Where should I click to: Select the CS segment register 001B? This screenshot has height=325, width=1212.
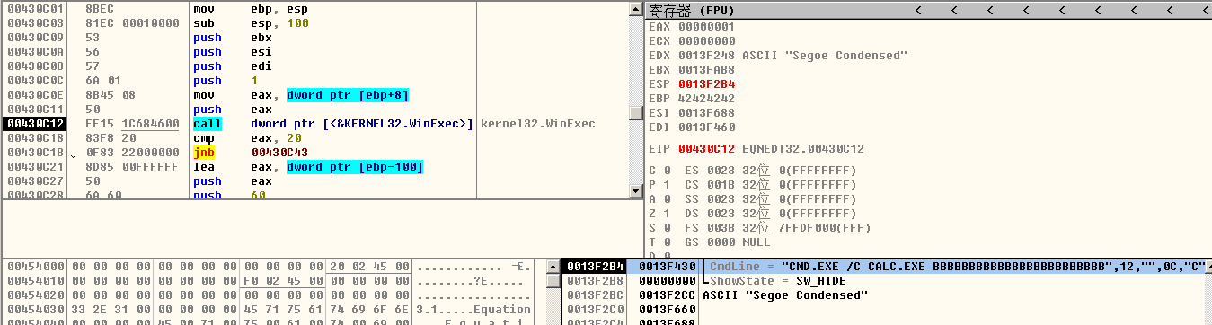point(721,185)
